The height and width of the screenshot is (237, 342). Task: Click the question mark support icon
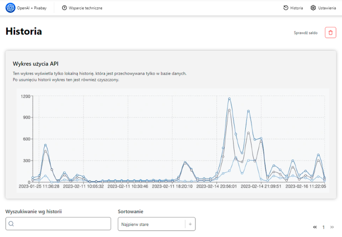click(x=64, y=8)
